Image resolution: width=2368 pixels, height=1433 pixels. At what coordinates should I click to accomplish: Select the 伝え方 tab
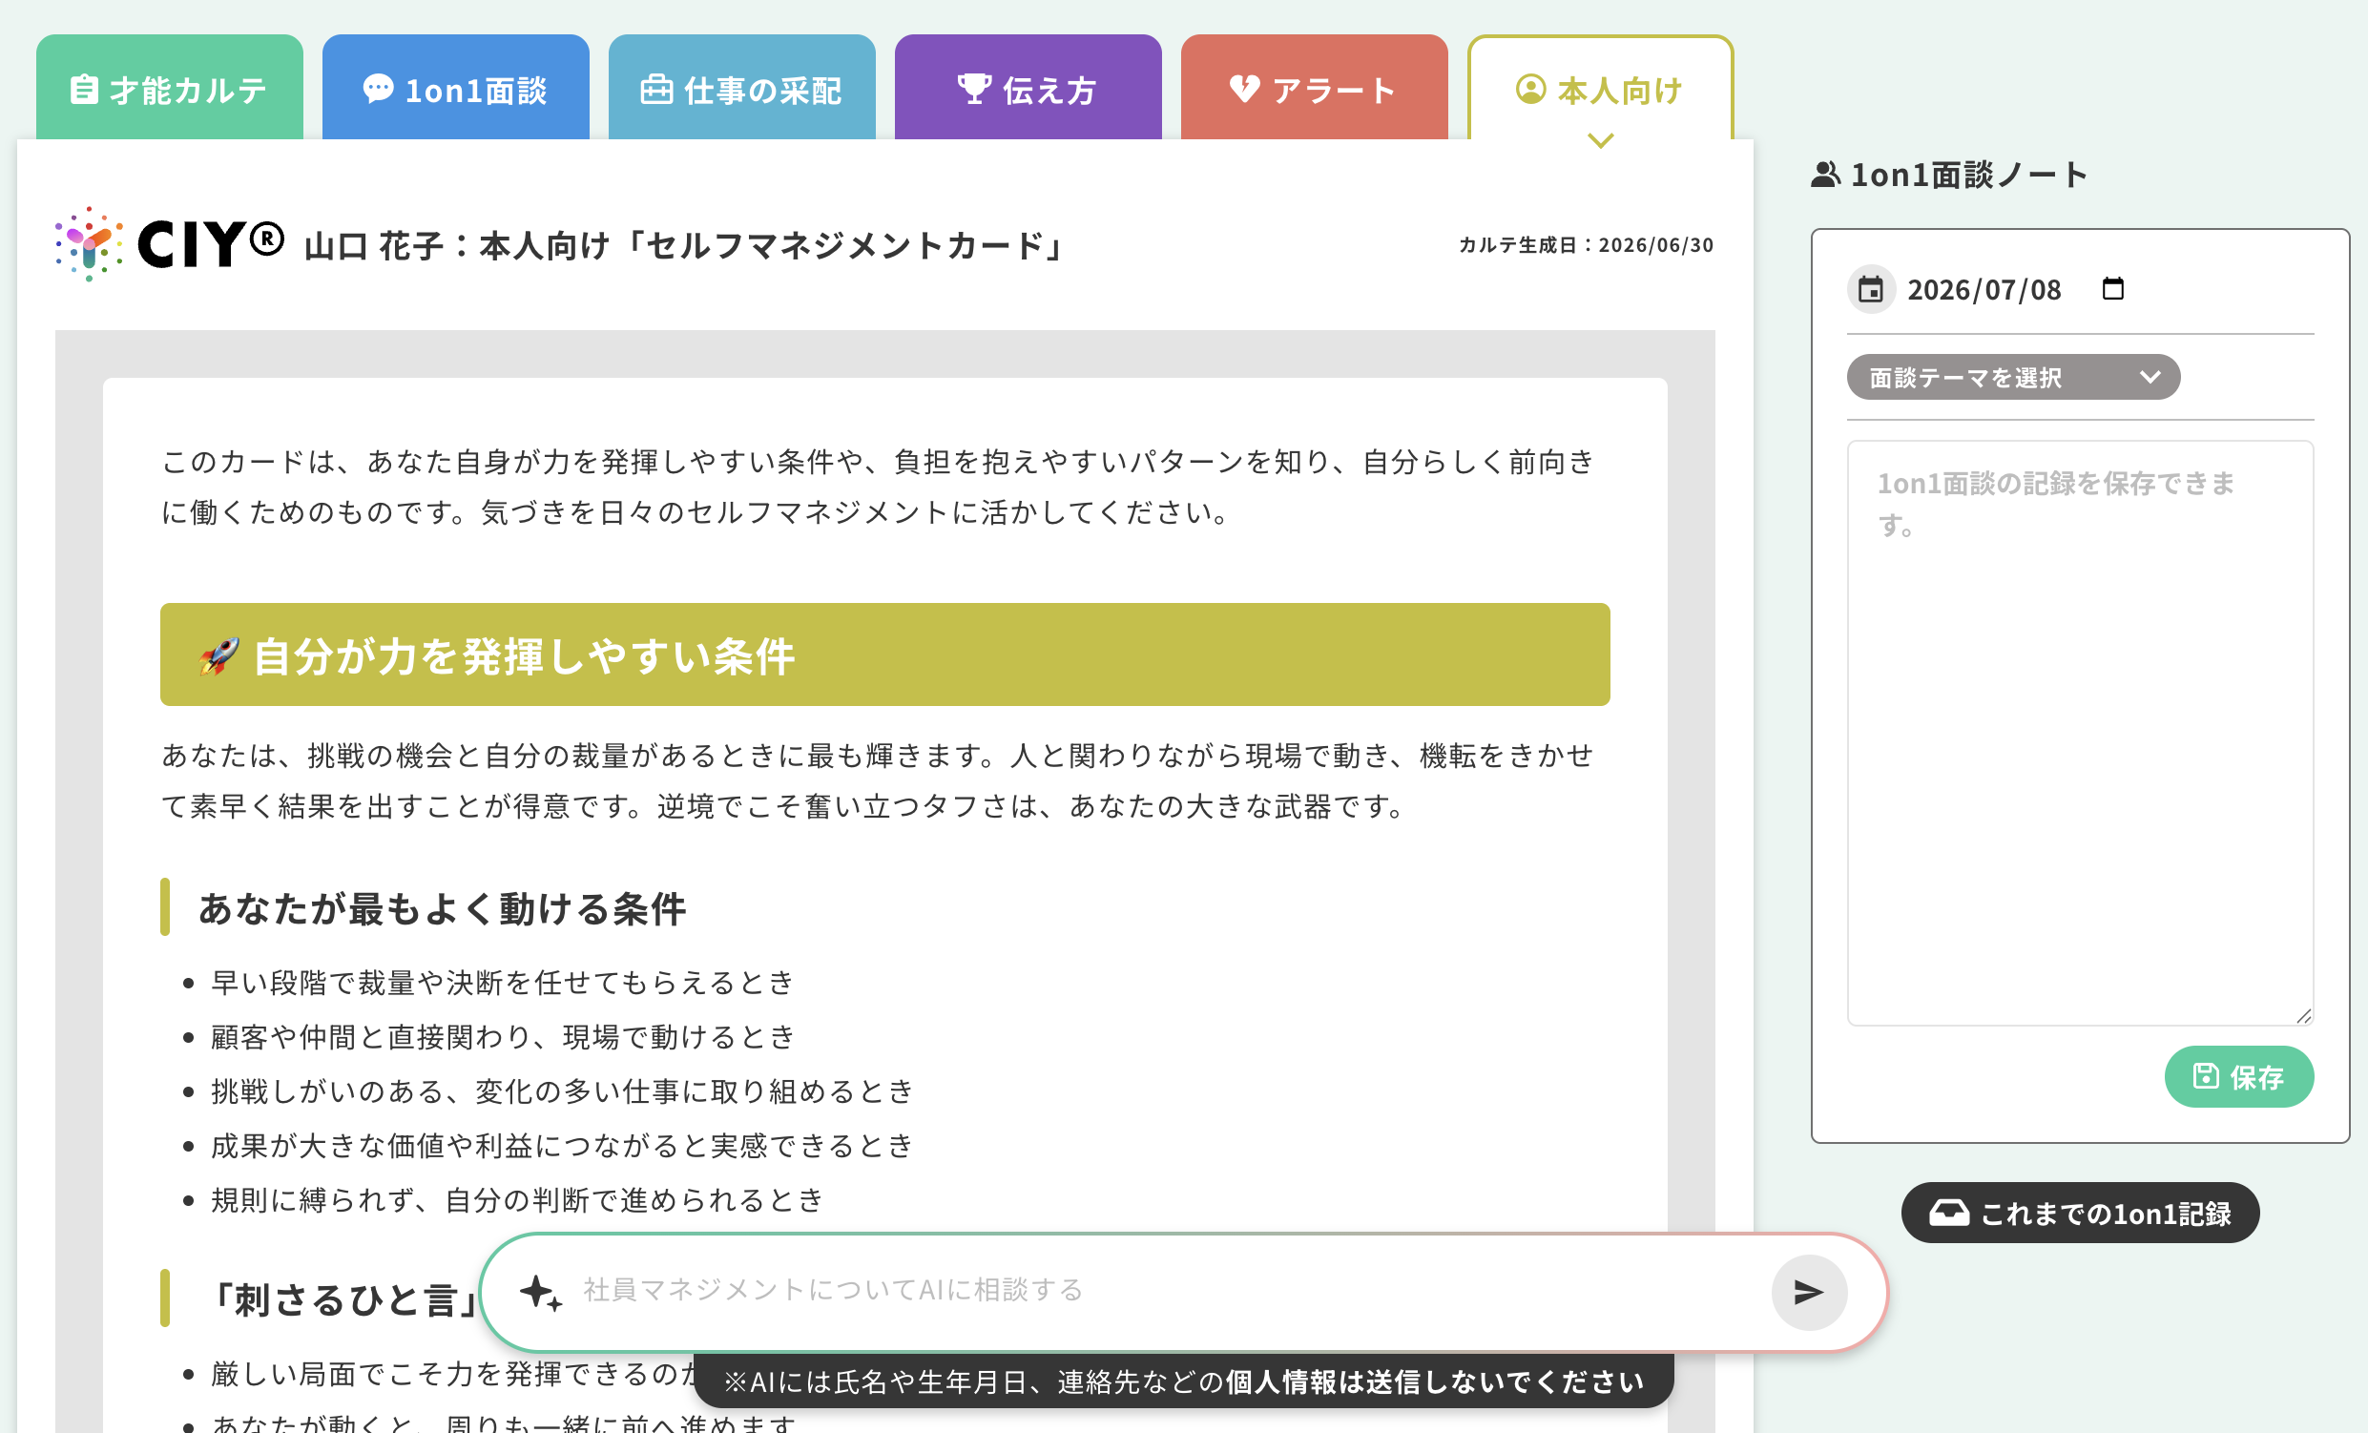pyautogui.click(x=1028, y=89)
